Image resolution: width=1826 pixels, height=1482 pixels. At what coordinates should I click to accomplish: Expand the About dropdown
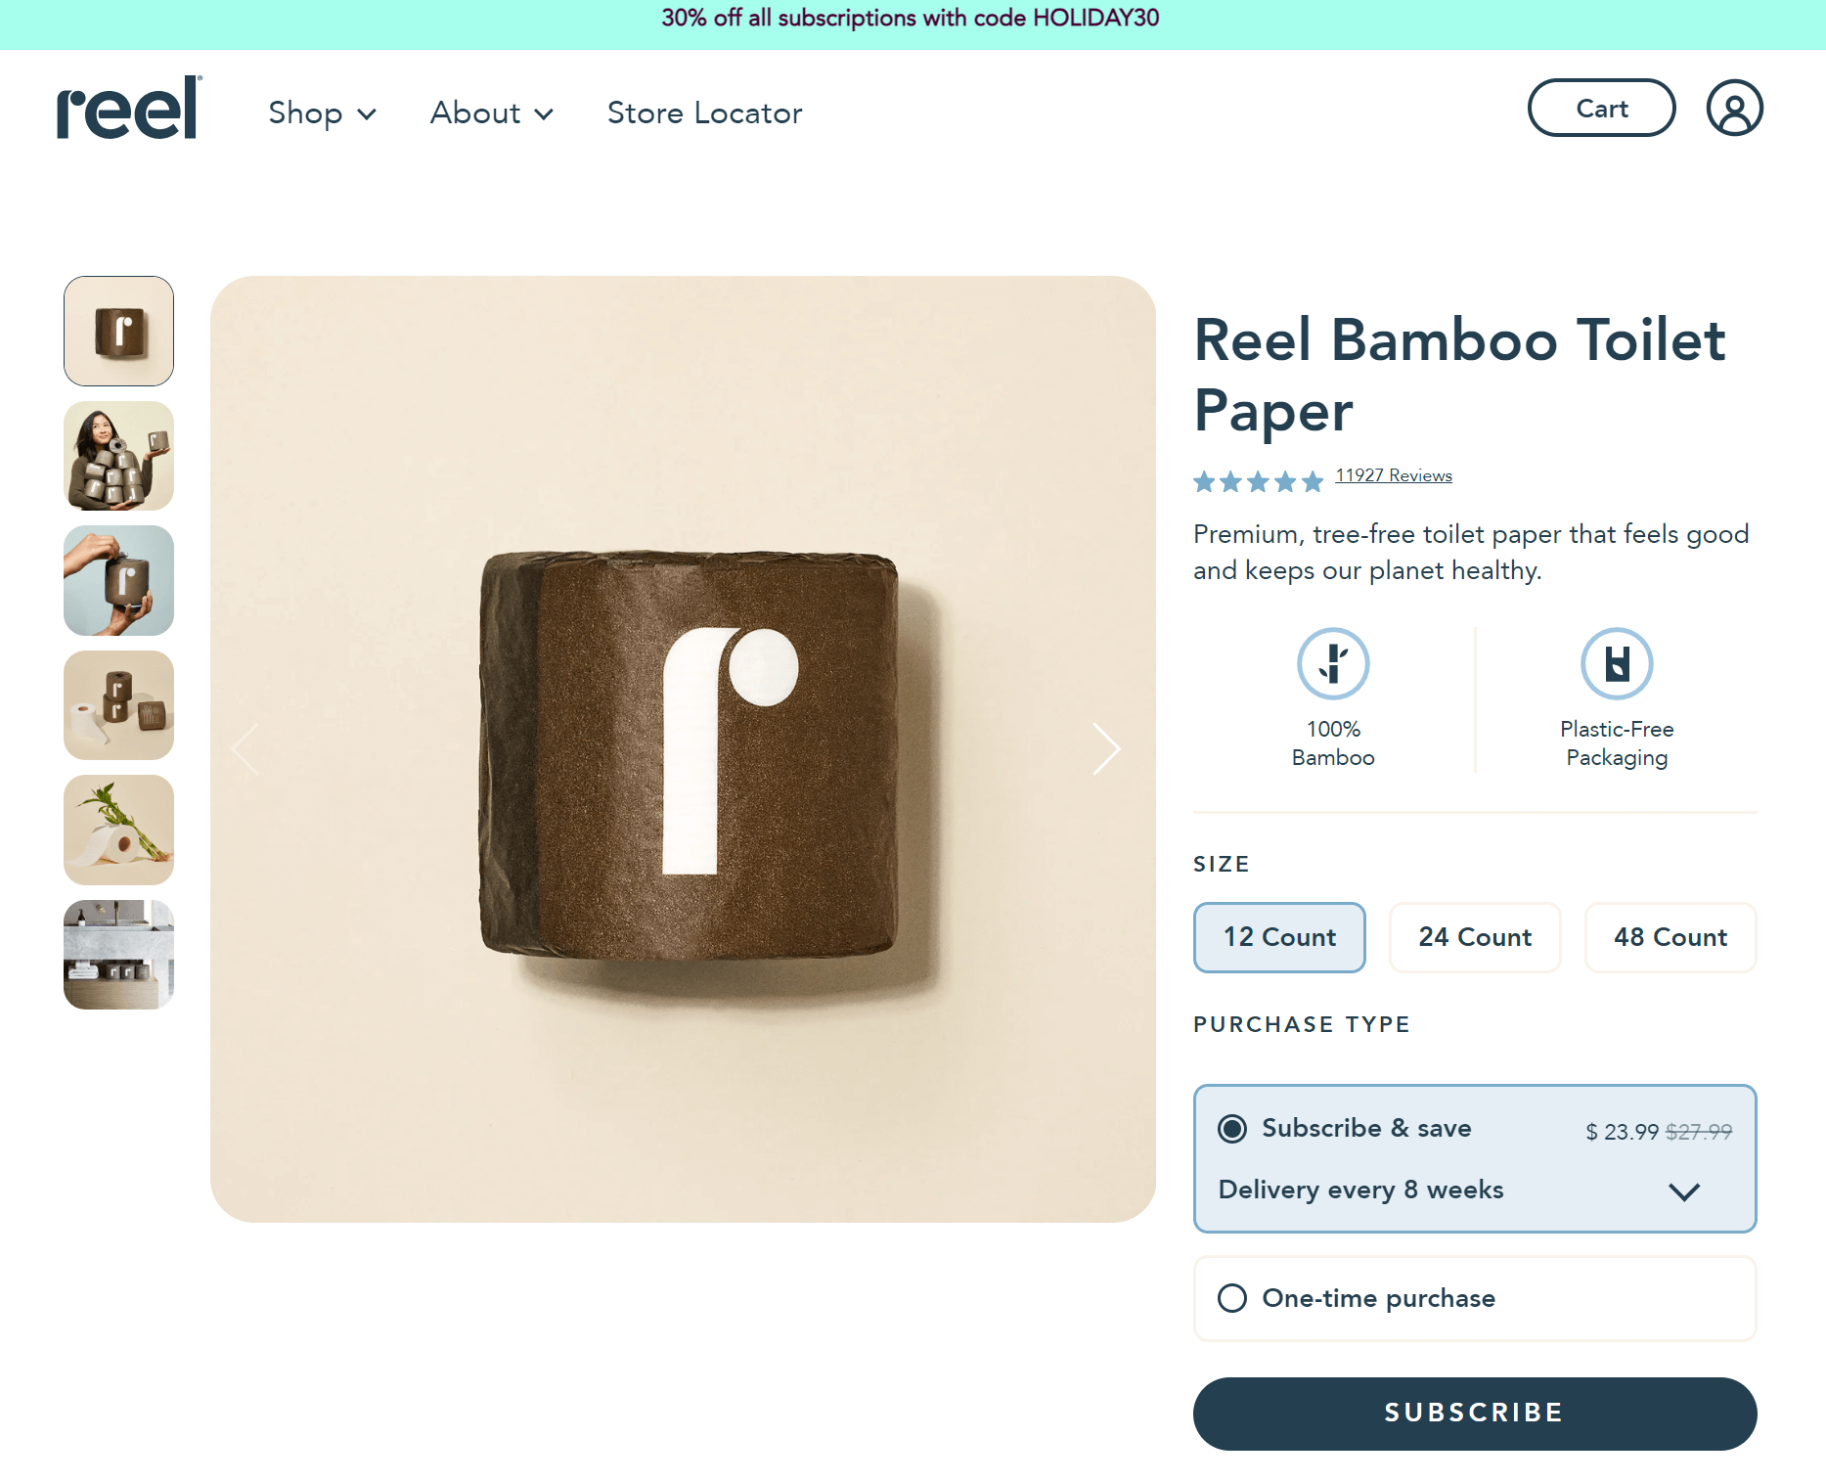pos(491,112)
